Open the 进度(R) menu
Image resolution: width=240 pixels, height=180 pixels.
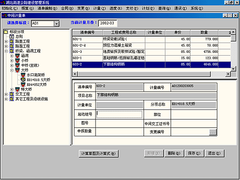coord(116,8)
